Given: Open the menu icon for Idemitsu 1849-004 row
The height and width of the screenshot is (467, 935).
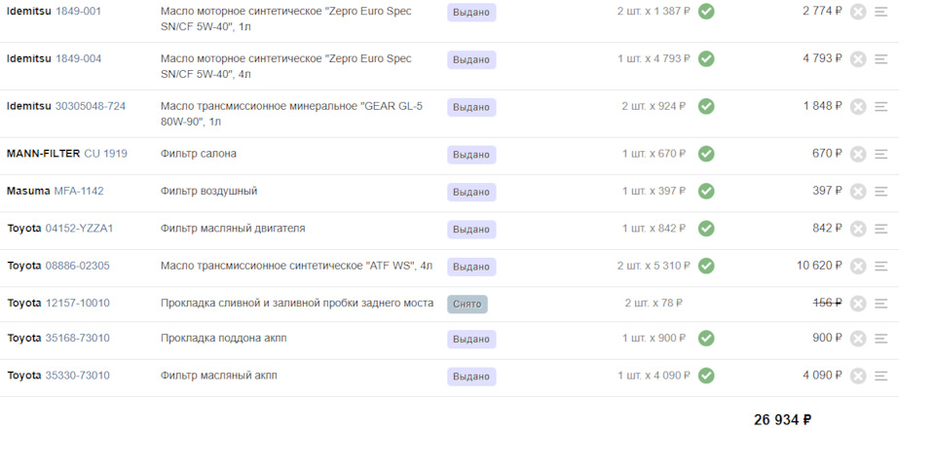Looking at the screenshot, I should [x=880, y=59].
